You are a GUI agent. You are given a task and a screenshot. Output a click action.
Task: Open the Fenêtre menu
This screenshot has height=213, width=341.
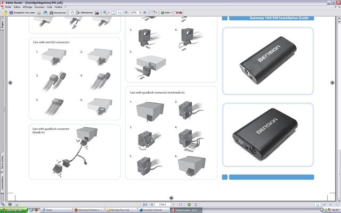tap(58, 7)
